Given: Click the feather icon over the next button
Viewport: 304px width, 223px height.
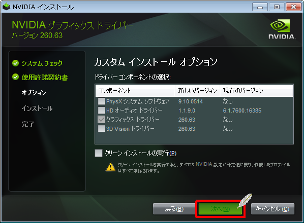Looking at the screenshot, I should point(245,201).
